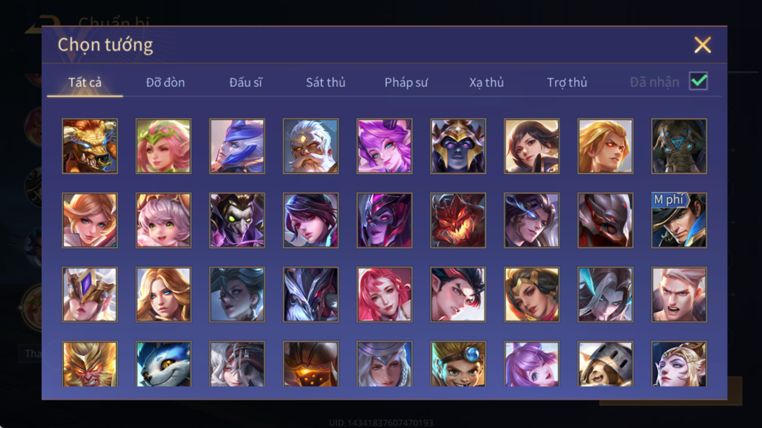Show the "Pháp sư" hero category
The height and width of the screenshot is (428, 762).
coord(406,83)
